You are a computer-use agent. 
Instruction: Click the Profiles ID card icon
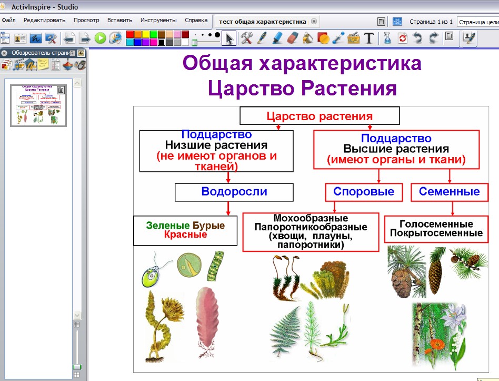(x=21, y=38)
